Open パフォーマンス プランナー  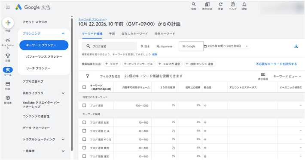pyautogui.click(x=44, y=57)
